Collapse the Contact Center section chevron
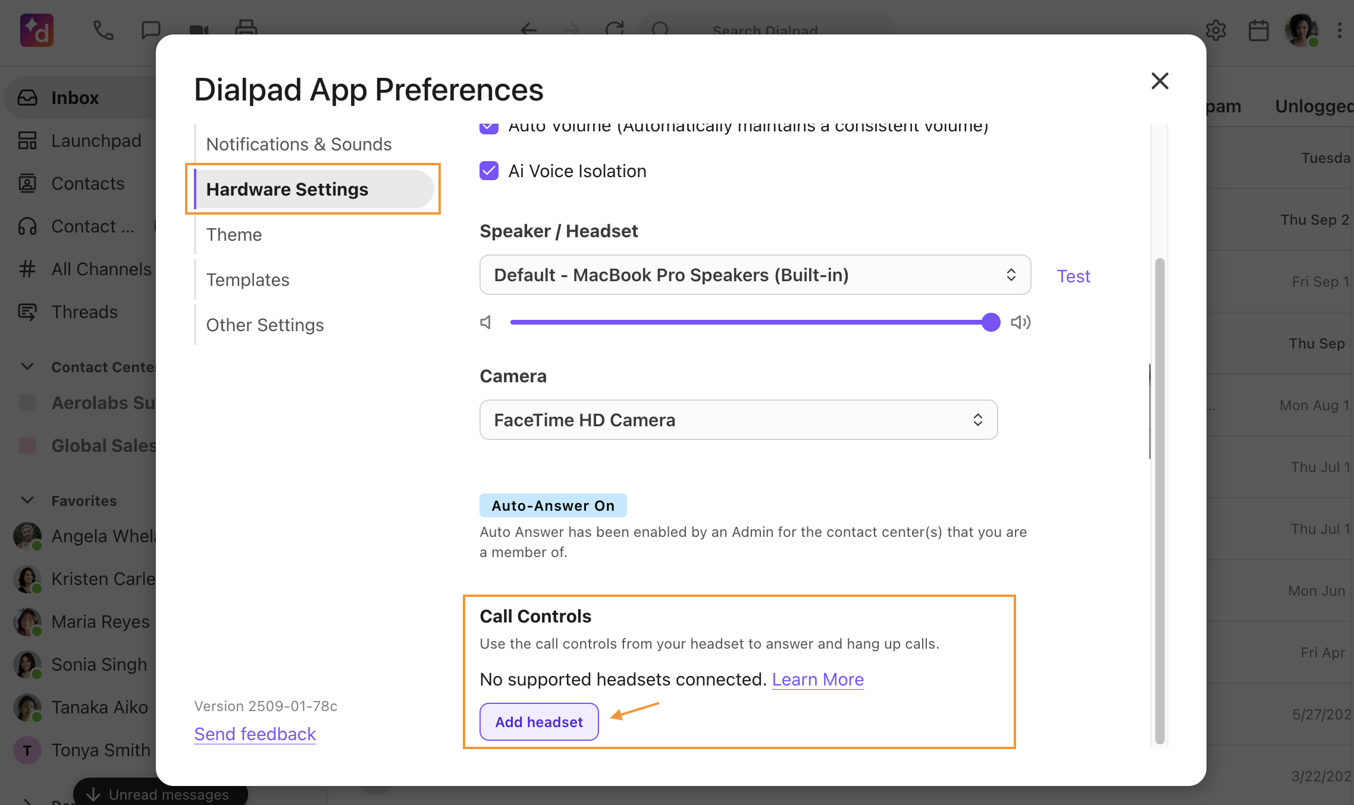The height and width of the screenshot is (805, 1354). 27,366
